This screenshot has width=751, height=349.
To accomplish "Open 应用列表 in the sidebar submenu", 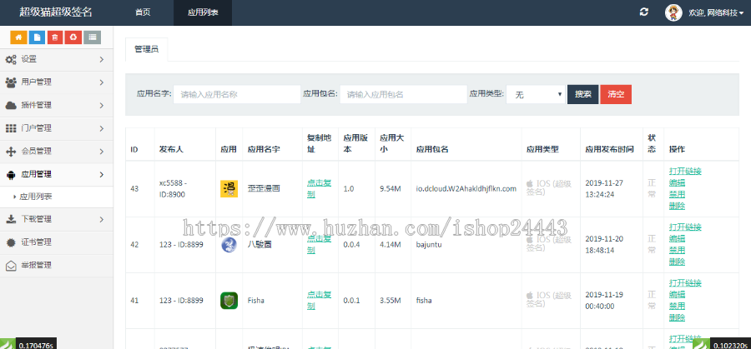I will coord(35,197).
